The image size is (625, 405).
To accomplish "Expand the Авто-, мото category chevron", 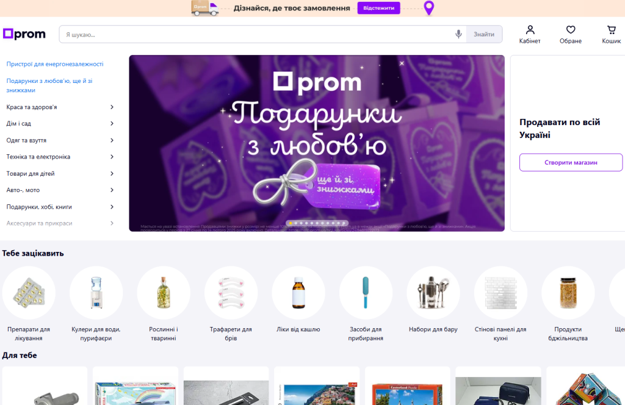I will coord(112,190).
